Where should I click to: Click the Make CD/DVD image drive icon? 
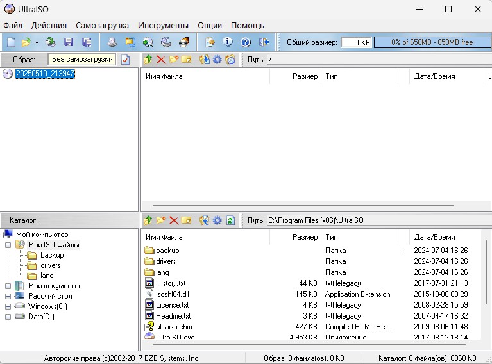[112, 42]
